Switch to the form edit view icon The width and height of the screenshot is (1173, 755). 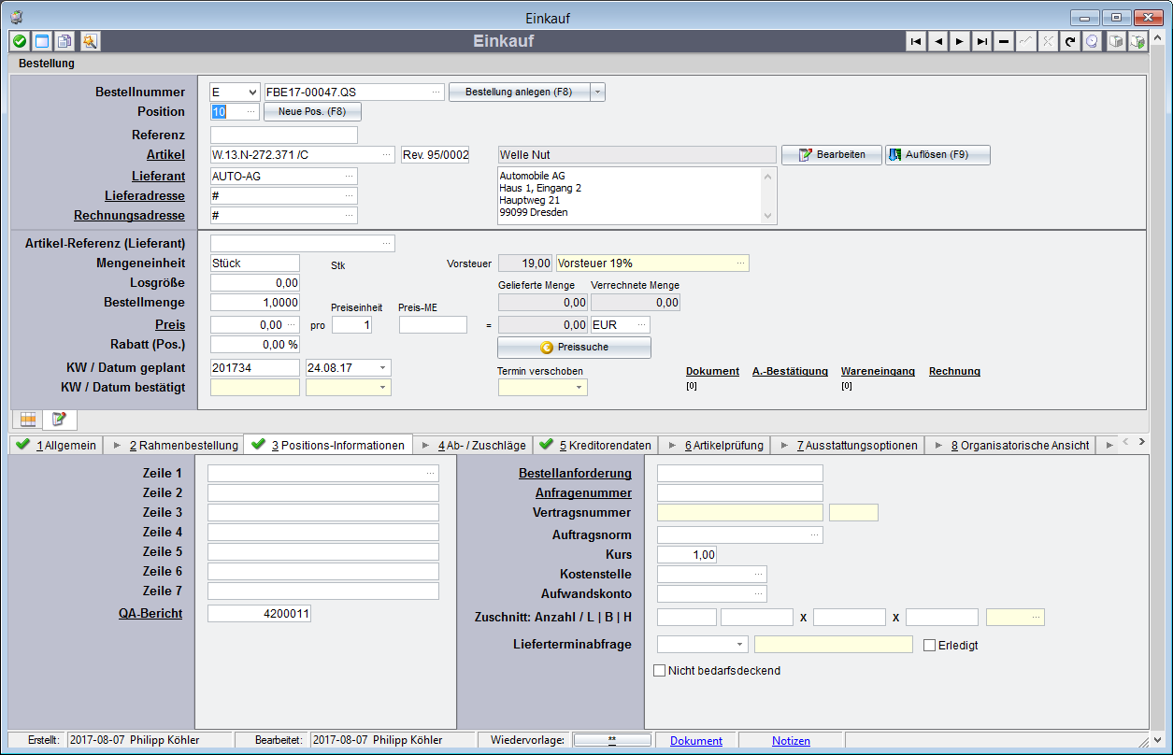[59, 420]
